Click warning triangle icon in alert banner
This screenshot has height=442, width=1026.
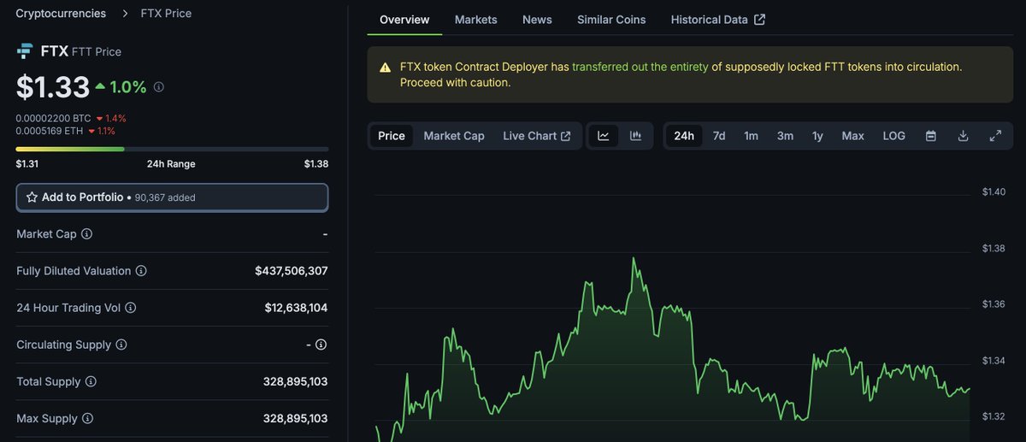tap(386, 67)
